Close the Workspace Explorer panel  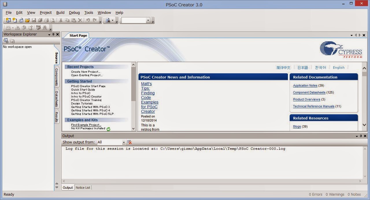(58, 34)
